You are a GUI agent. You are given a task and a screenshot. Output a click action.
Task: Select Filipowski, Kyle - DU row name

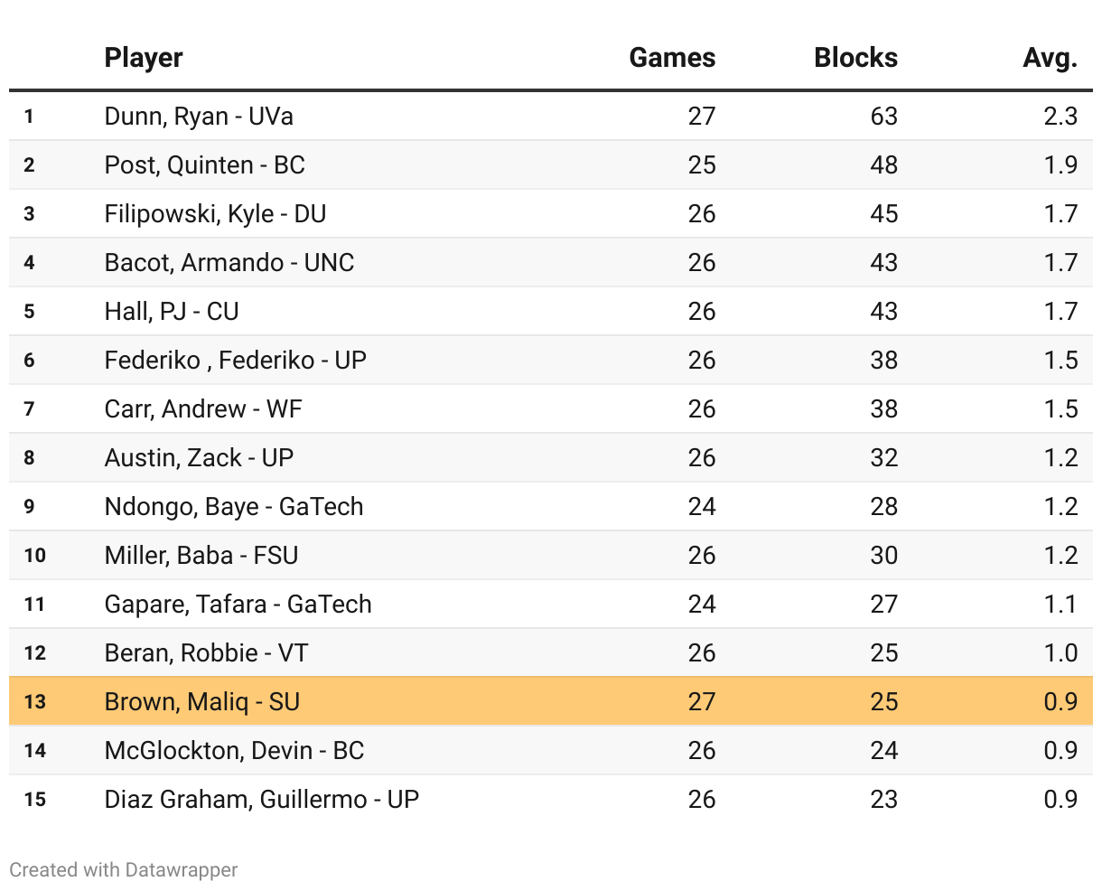coord(215,214)
